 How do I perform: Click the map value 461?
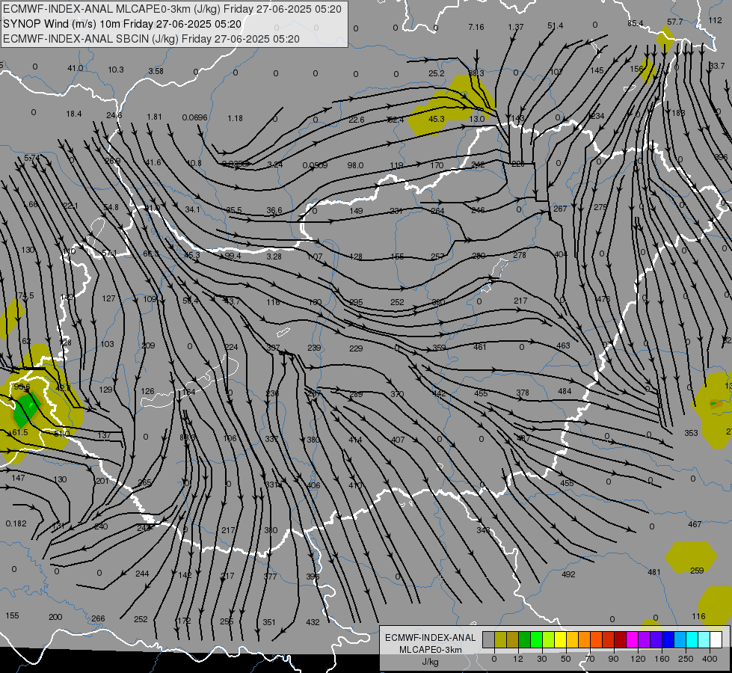pyautogui.click(x=480, y=347)
